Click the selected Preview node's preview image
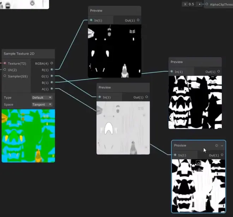Viewport: 233px width, 217px height. [x=198, y=186]
